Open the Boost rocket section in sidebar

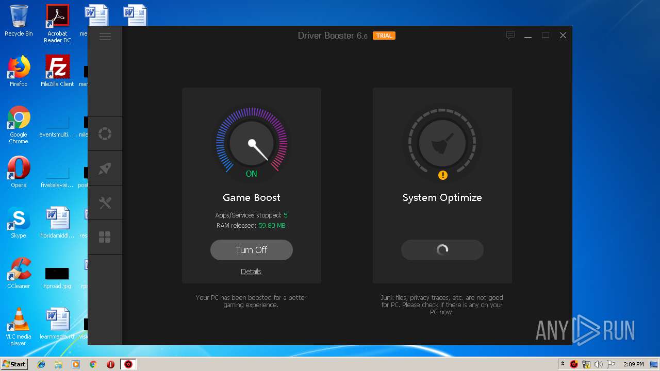click(105, 168)
